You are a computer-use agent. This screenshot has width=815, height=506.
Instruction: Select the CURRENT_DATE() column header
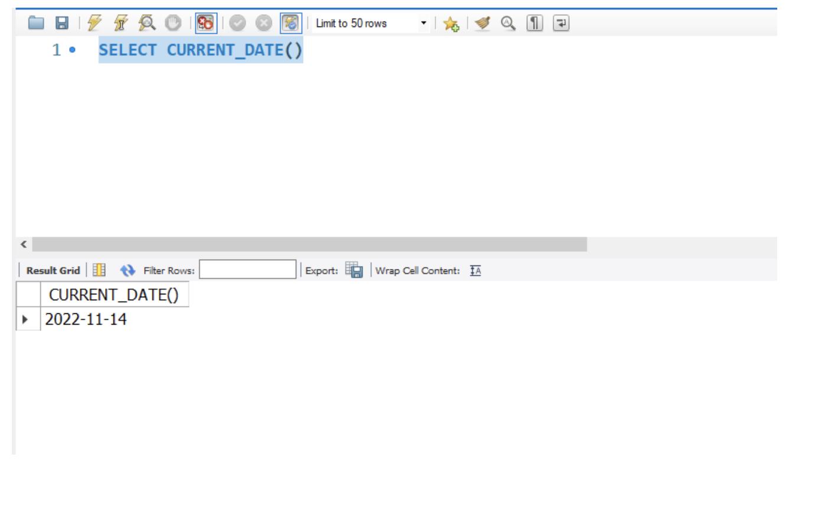click(114, 294)
